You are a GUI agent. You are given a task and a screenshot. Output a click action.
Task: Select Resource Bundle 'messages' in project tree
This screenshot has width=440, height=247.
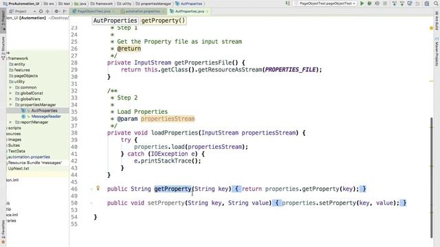pyautogui.click(x=34, y=163)
